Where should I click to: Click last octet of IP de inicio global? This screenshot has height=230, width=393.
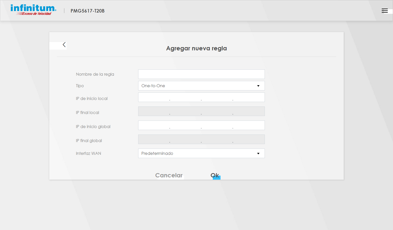coord(248,125)
